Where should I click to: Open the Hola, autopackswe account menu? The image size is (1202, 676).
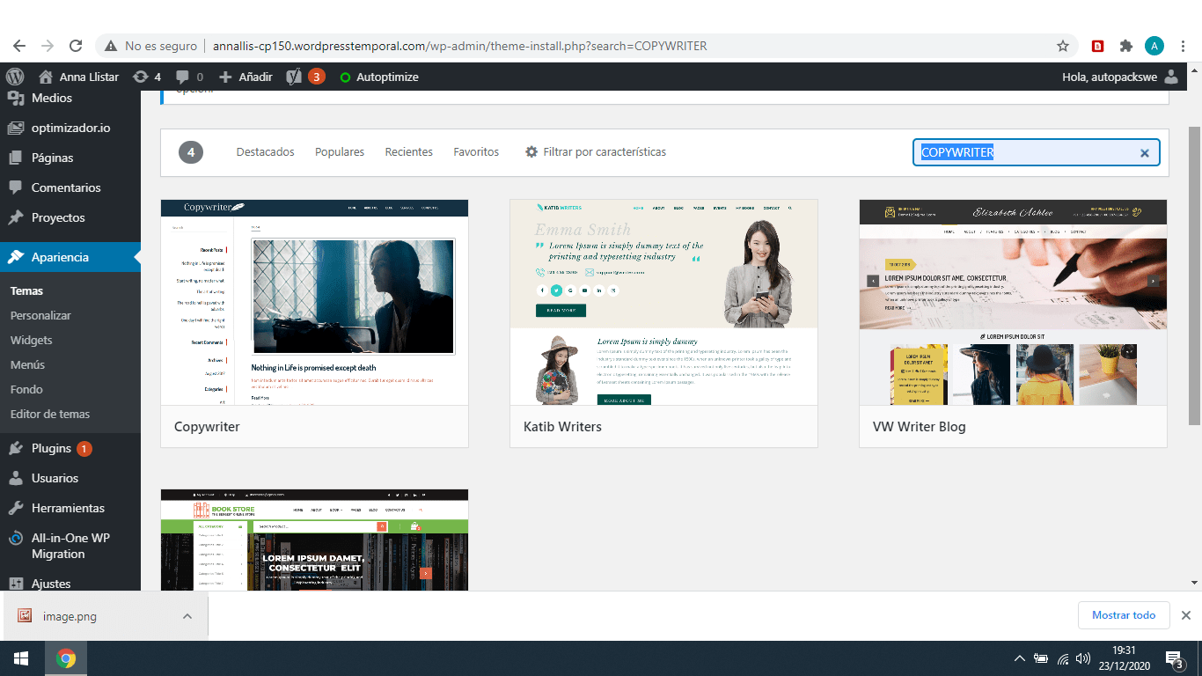[x=1120, y=77]
